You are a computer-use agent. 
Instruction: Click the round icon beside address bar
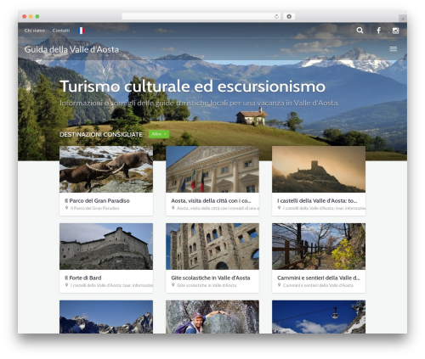(x=289, y=16)
